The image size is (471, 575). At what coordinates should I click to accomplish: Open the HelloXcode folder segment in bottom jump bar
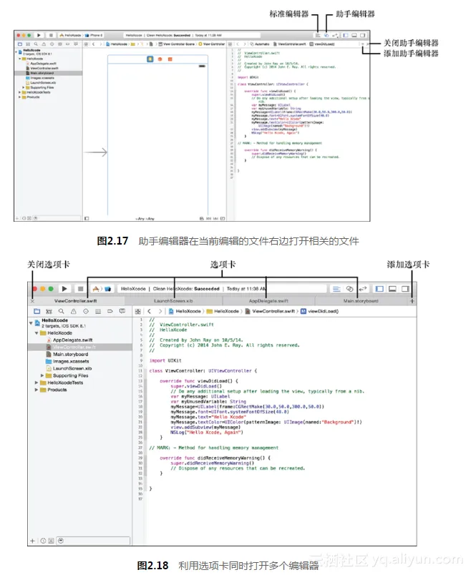pyautogui.click(x=223, y=311)
